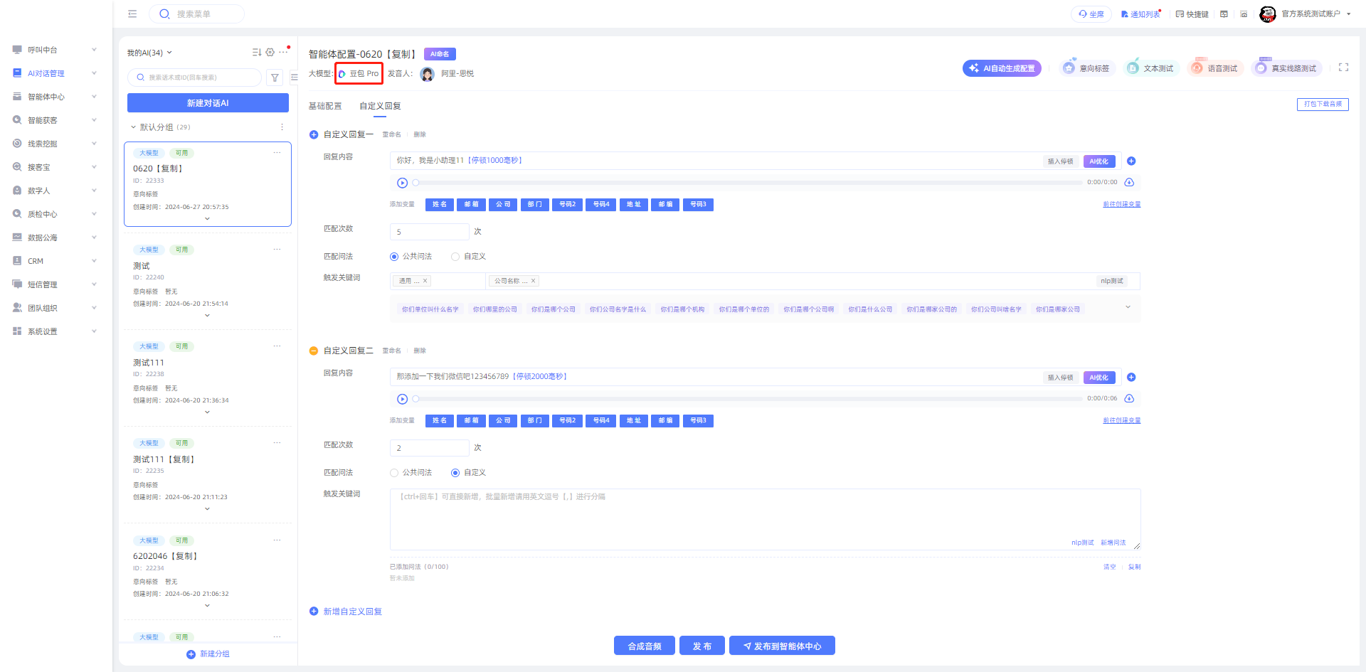Download audio of 自定义回复一

coord(1129,183)
